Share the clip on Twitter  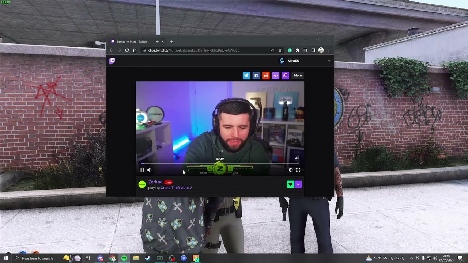tap(246, 75)
